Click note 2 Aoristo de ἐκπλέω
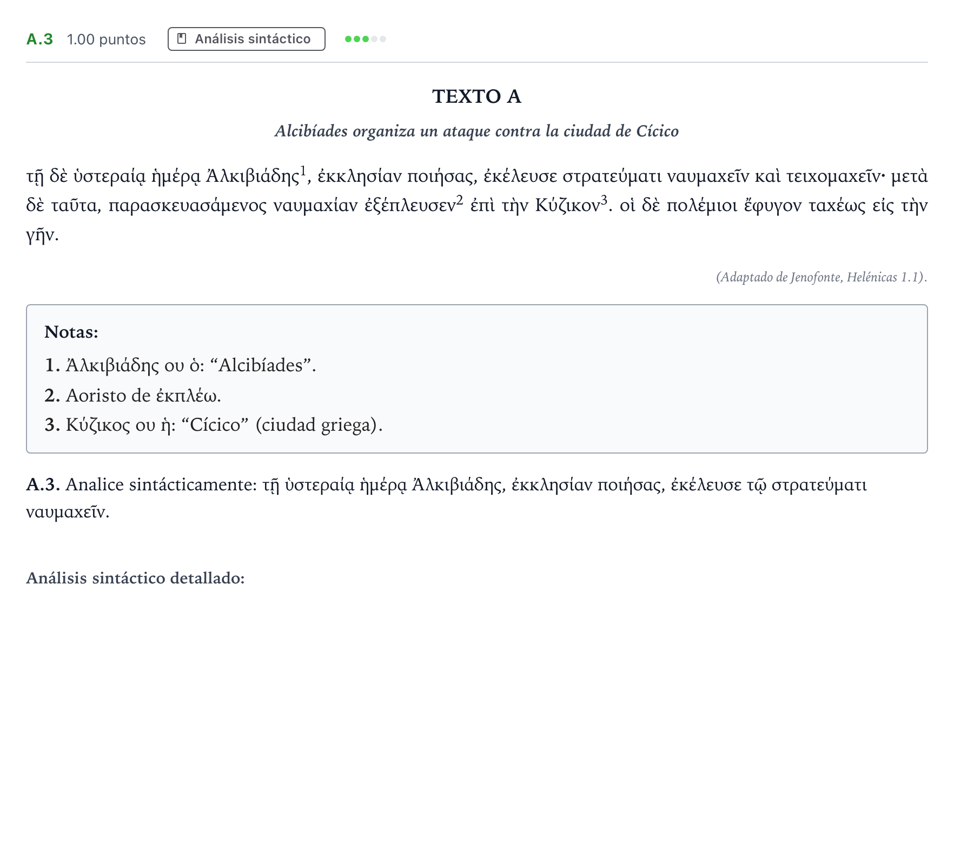 [132, 396]
